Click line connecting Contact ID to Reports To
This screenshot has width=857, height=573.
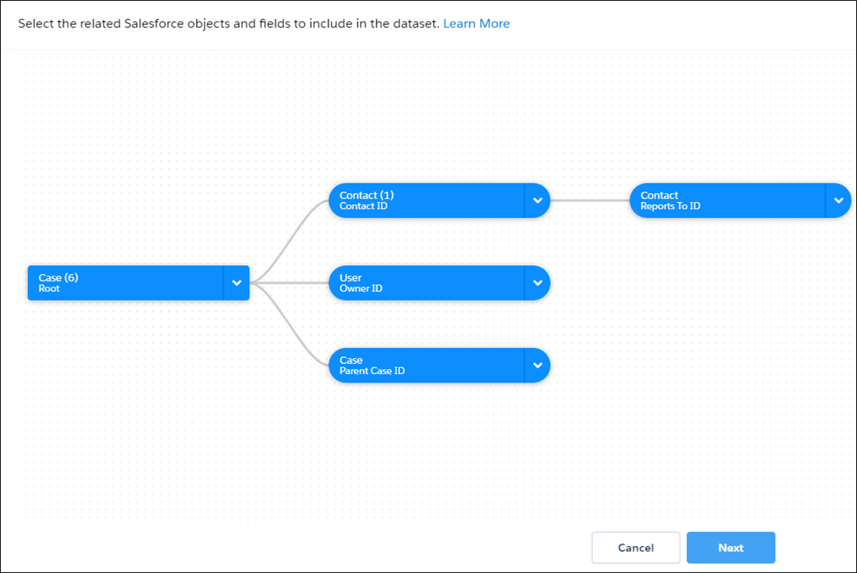click(x=590, y=200)
